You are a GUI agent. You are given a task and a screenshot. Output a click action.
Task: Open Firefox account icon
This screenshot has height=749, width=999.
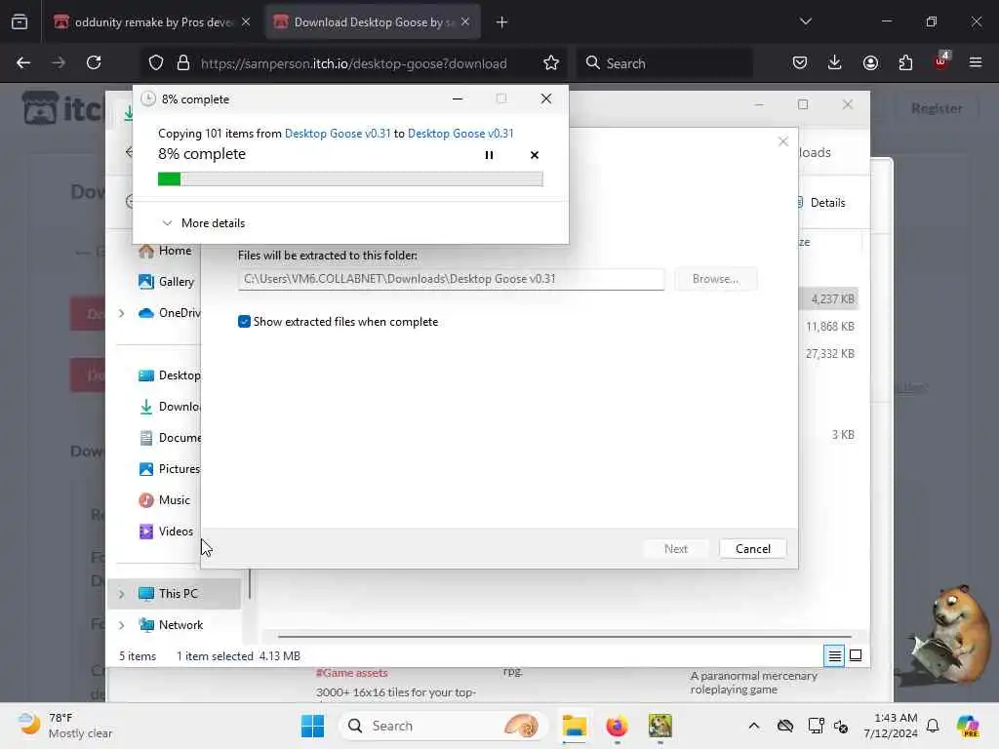(870, 63)
